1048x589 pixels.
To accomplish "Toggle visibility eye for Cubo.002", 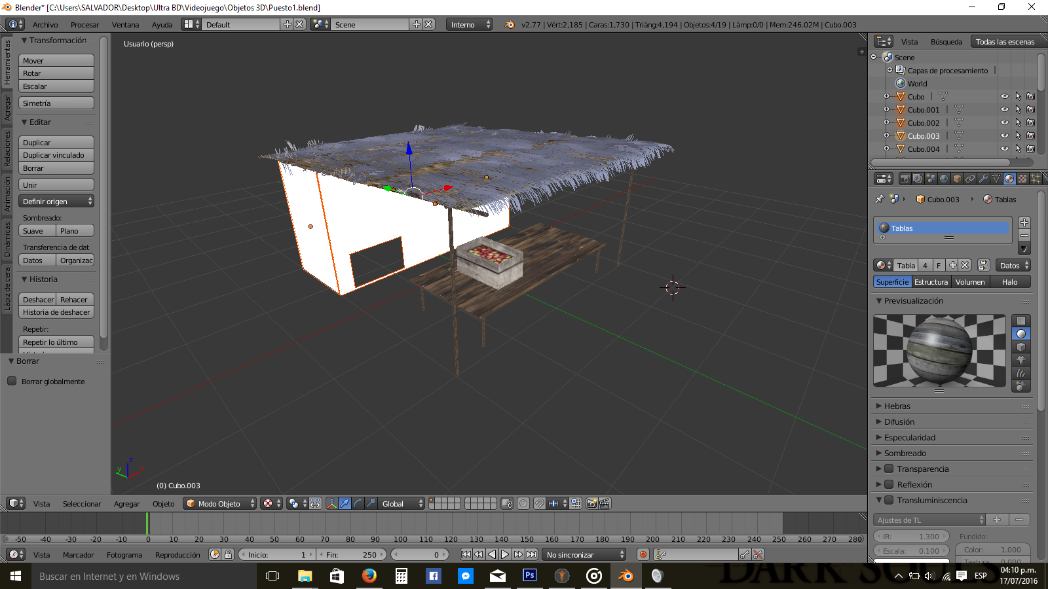I will [x=1004, y=123].
